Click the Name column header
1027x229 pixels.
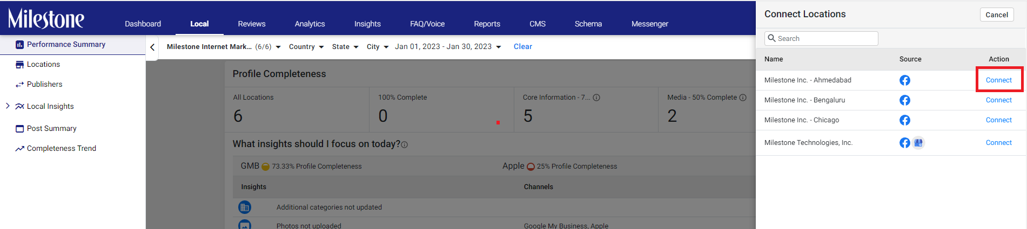point(774,59)
